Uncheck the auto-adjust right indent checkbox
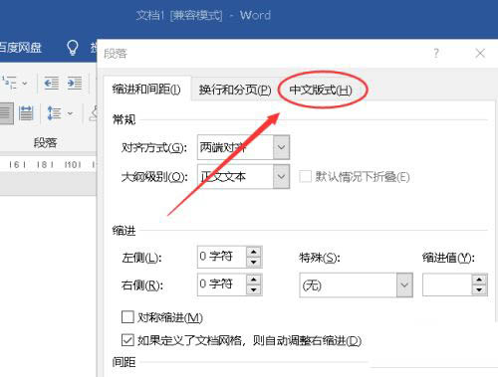The image size is (498, 377). pyautogui.click(x=127, y=340)
